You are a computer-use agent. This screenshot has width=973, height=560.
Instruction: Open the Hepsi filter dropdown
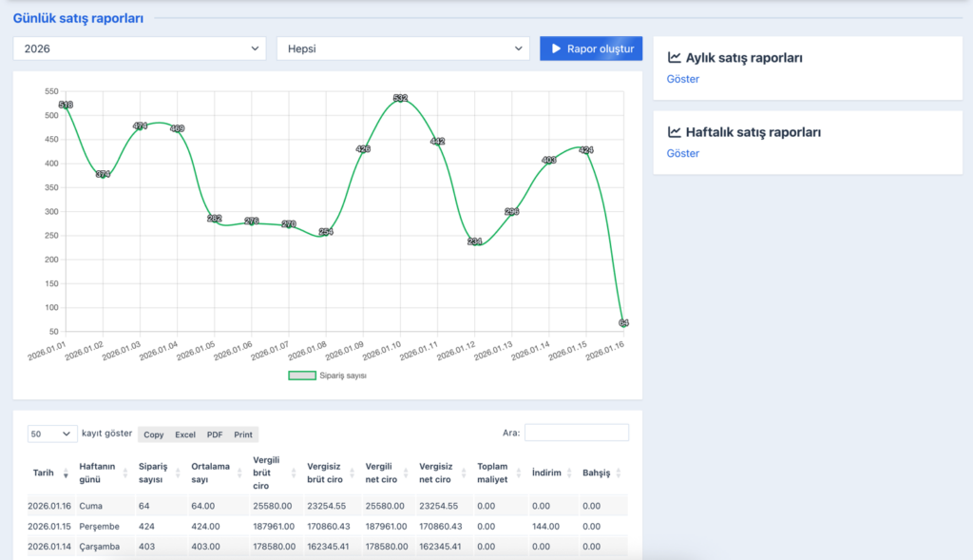point(402,48)
